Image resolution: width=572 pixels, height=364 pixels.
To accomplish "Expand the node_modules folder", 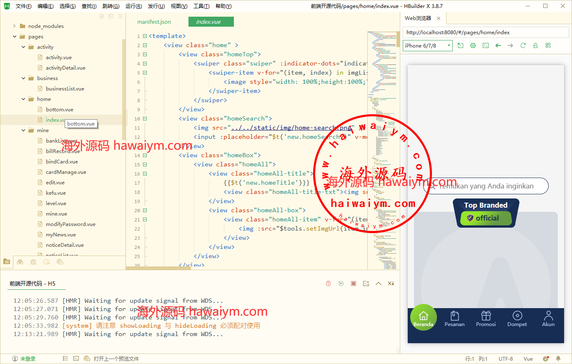I will [x=15, y=26].
